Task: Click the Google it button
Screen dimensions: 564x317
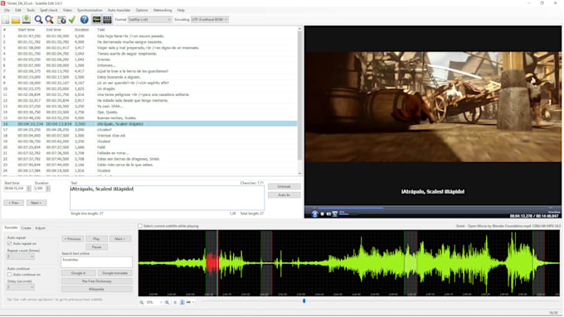Action: [x=79, y=273]
